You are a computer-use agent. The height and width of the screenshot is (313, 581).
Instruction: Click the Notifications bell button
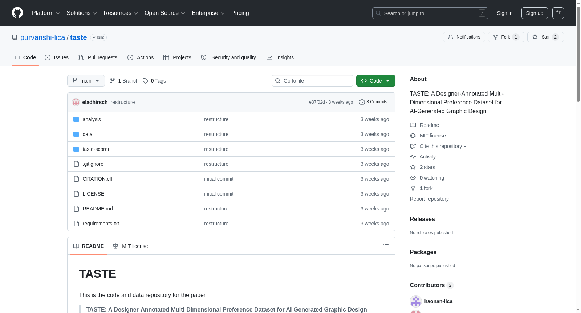click(x=464, y=37)
